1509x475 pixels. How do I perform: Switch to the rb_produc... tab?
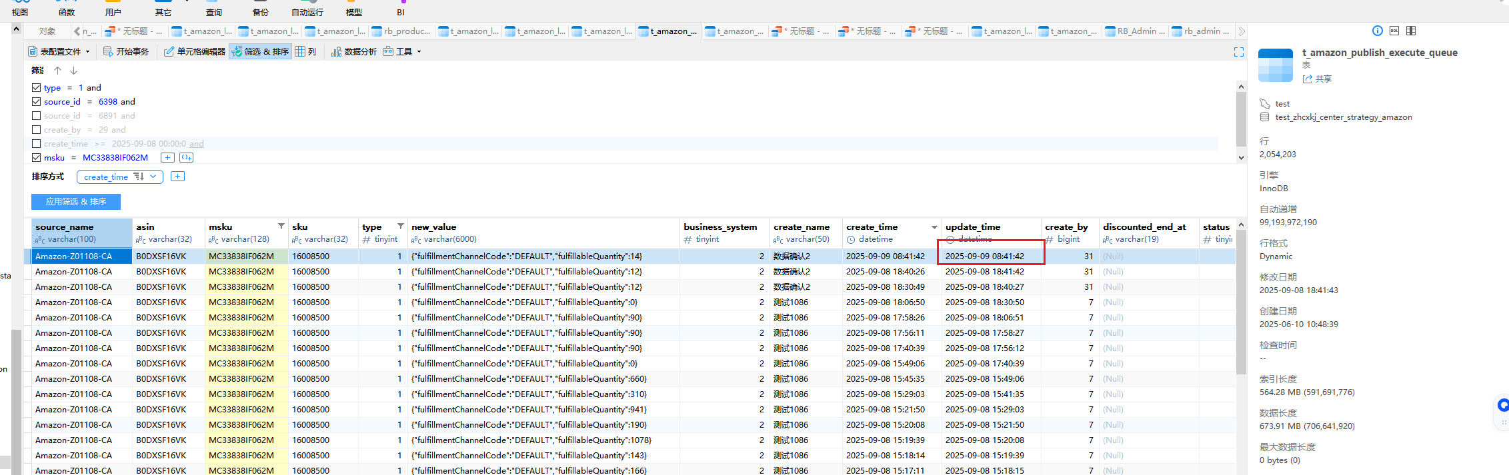401,31
